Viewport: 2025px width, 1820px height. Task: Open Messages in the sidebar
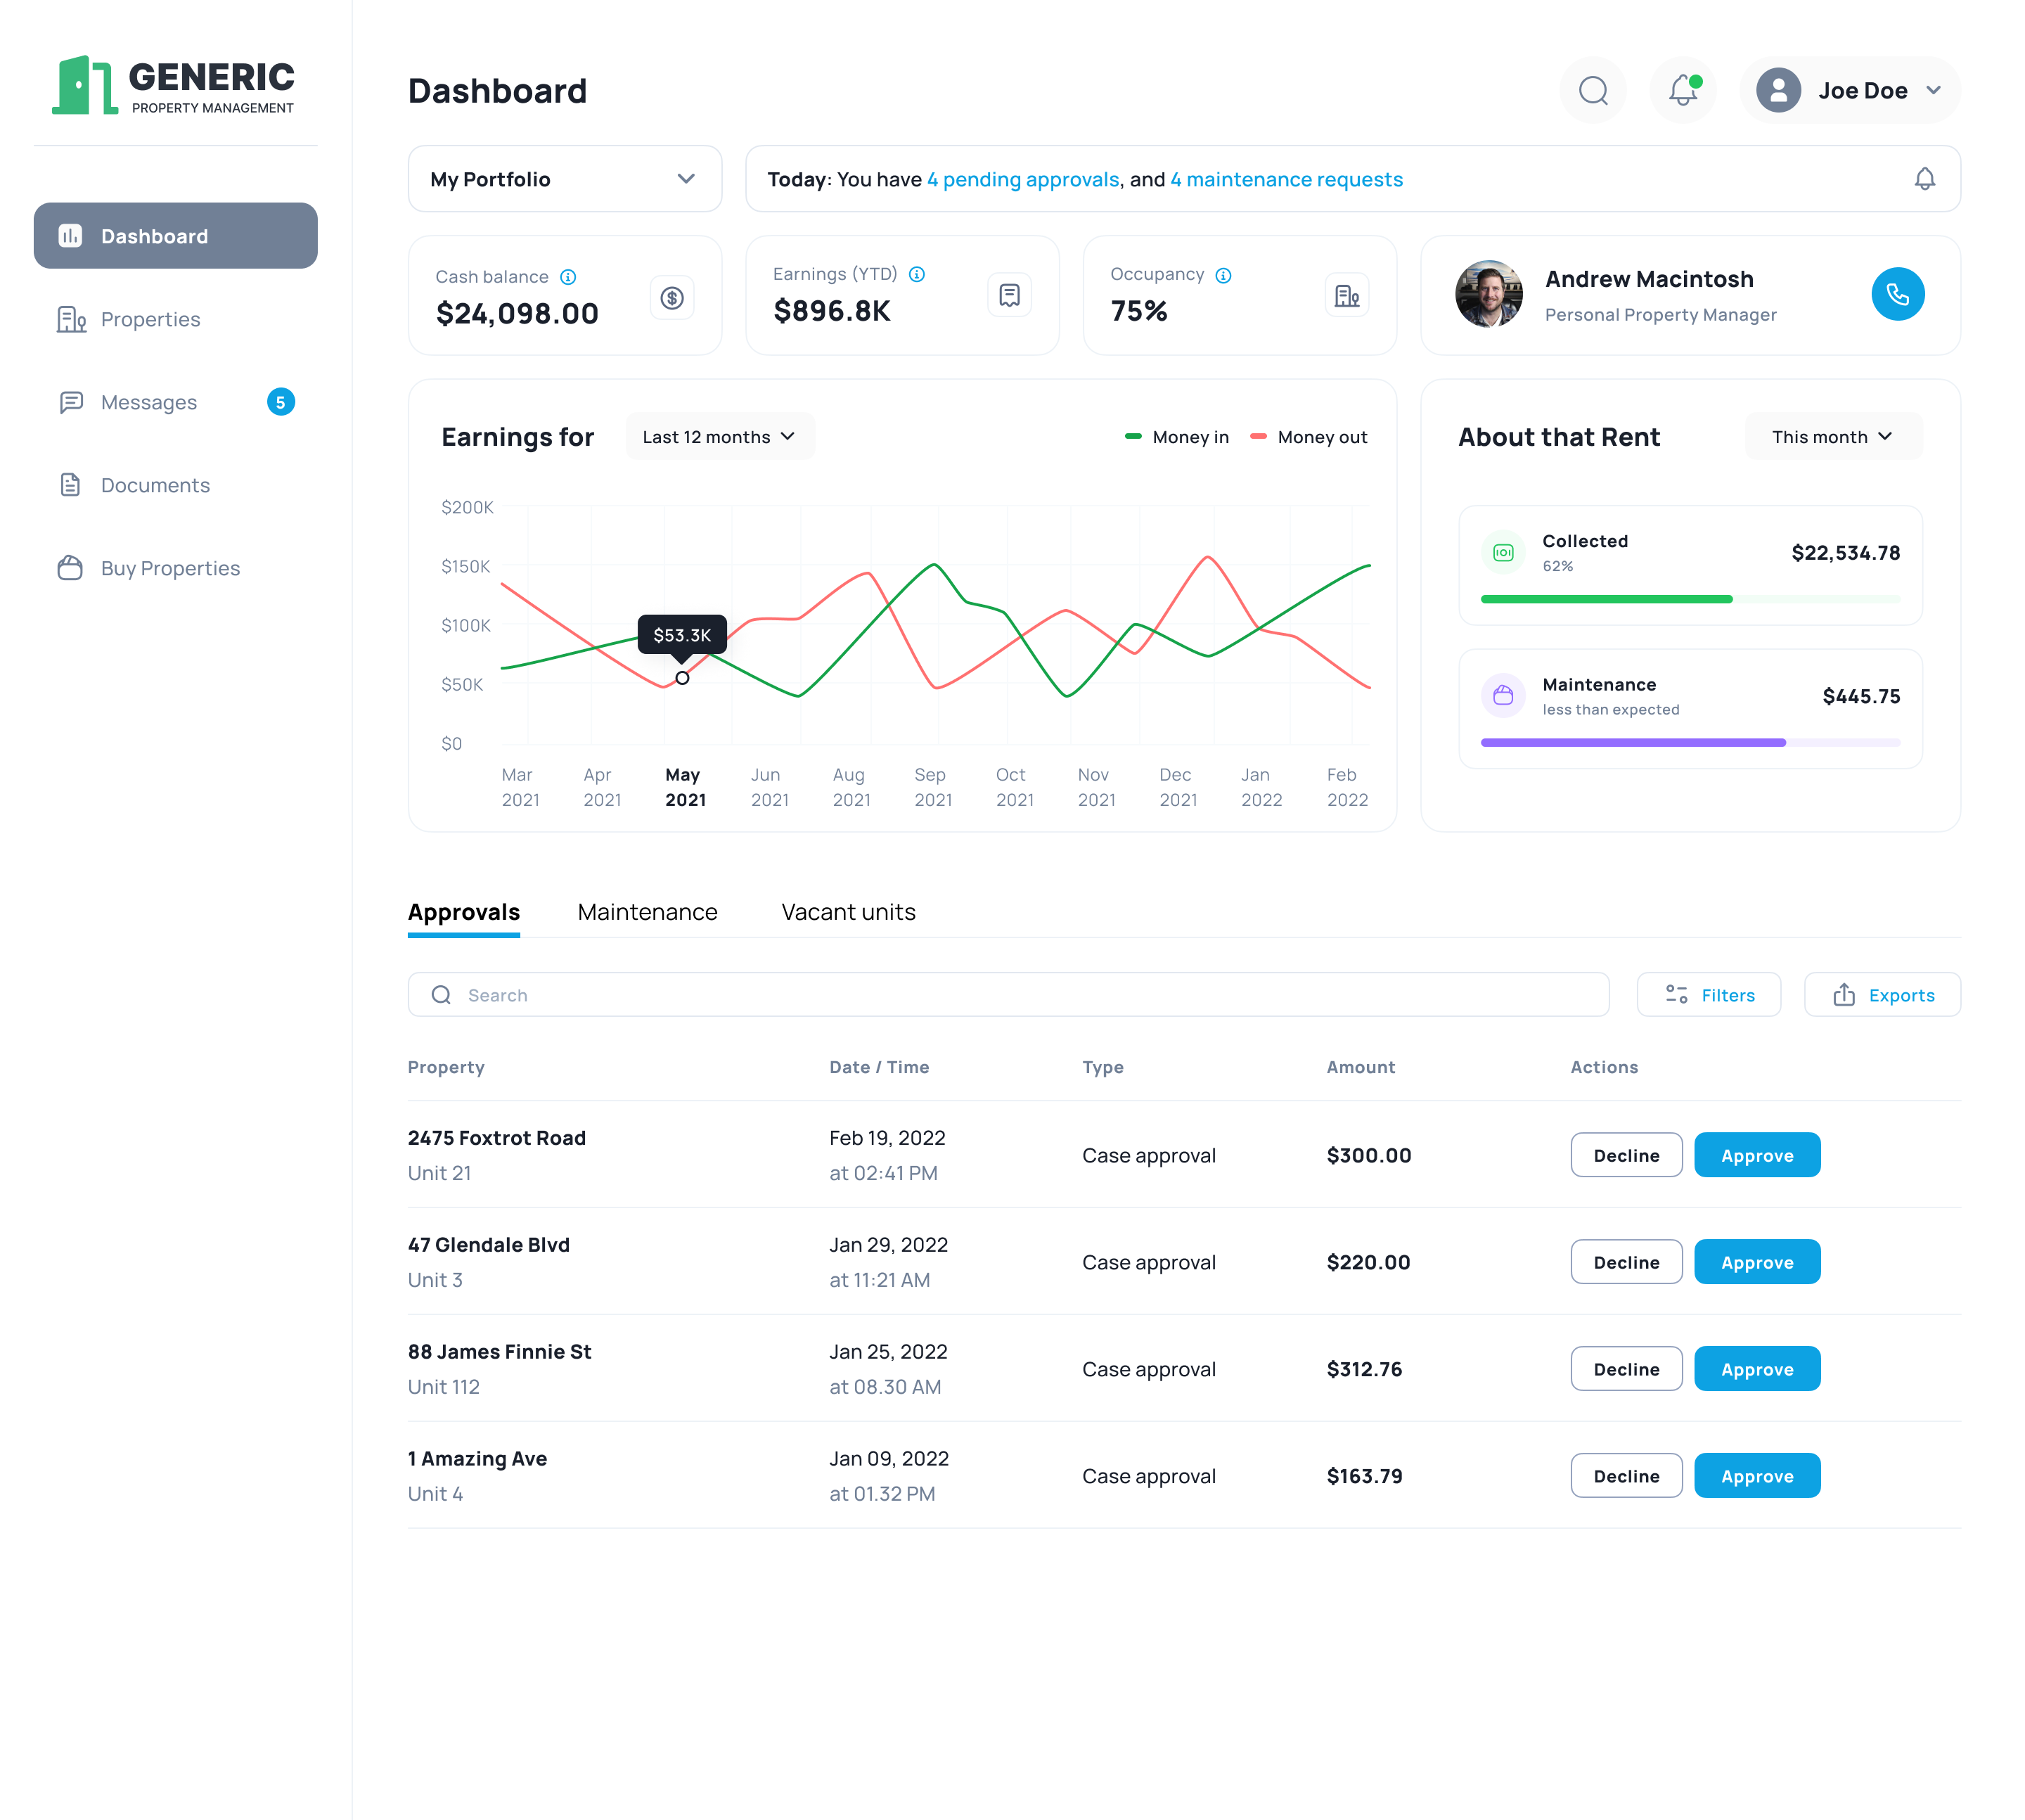pos(149,402)
